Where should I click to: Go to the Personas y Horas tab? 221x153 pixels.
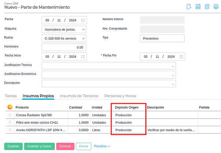pos(120,96)
